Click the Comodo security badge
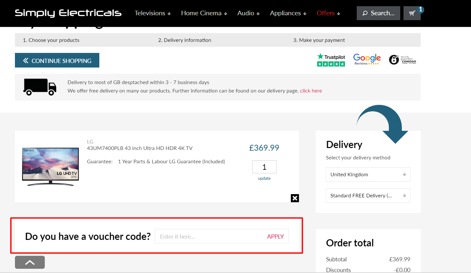This screenshot has height=273, width=471. (x=403, y=59)
